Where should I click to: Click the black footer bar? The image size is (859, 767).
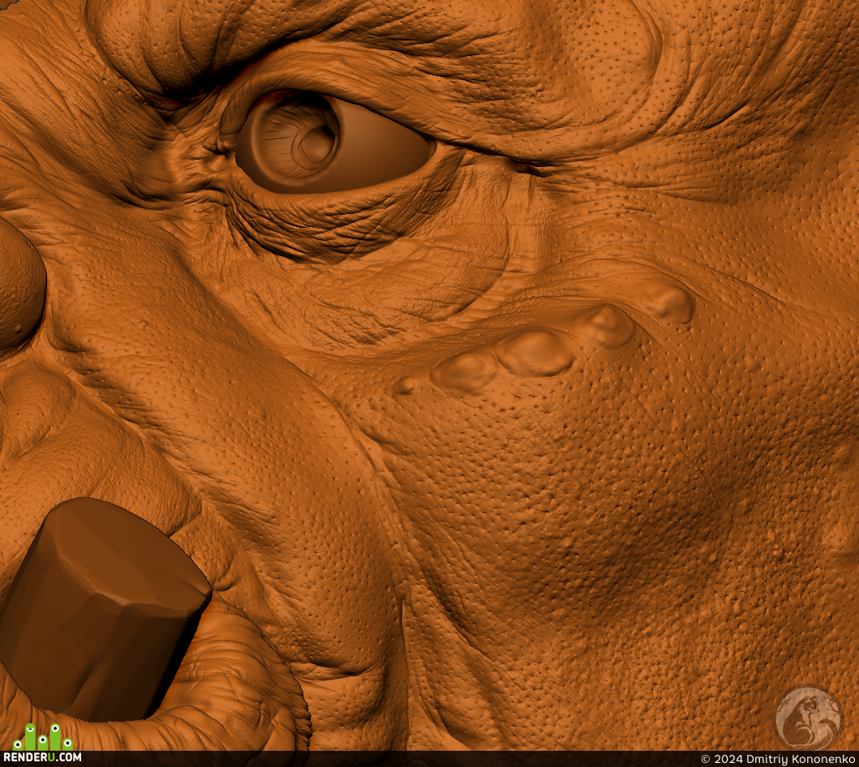(430, 759)
